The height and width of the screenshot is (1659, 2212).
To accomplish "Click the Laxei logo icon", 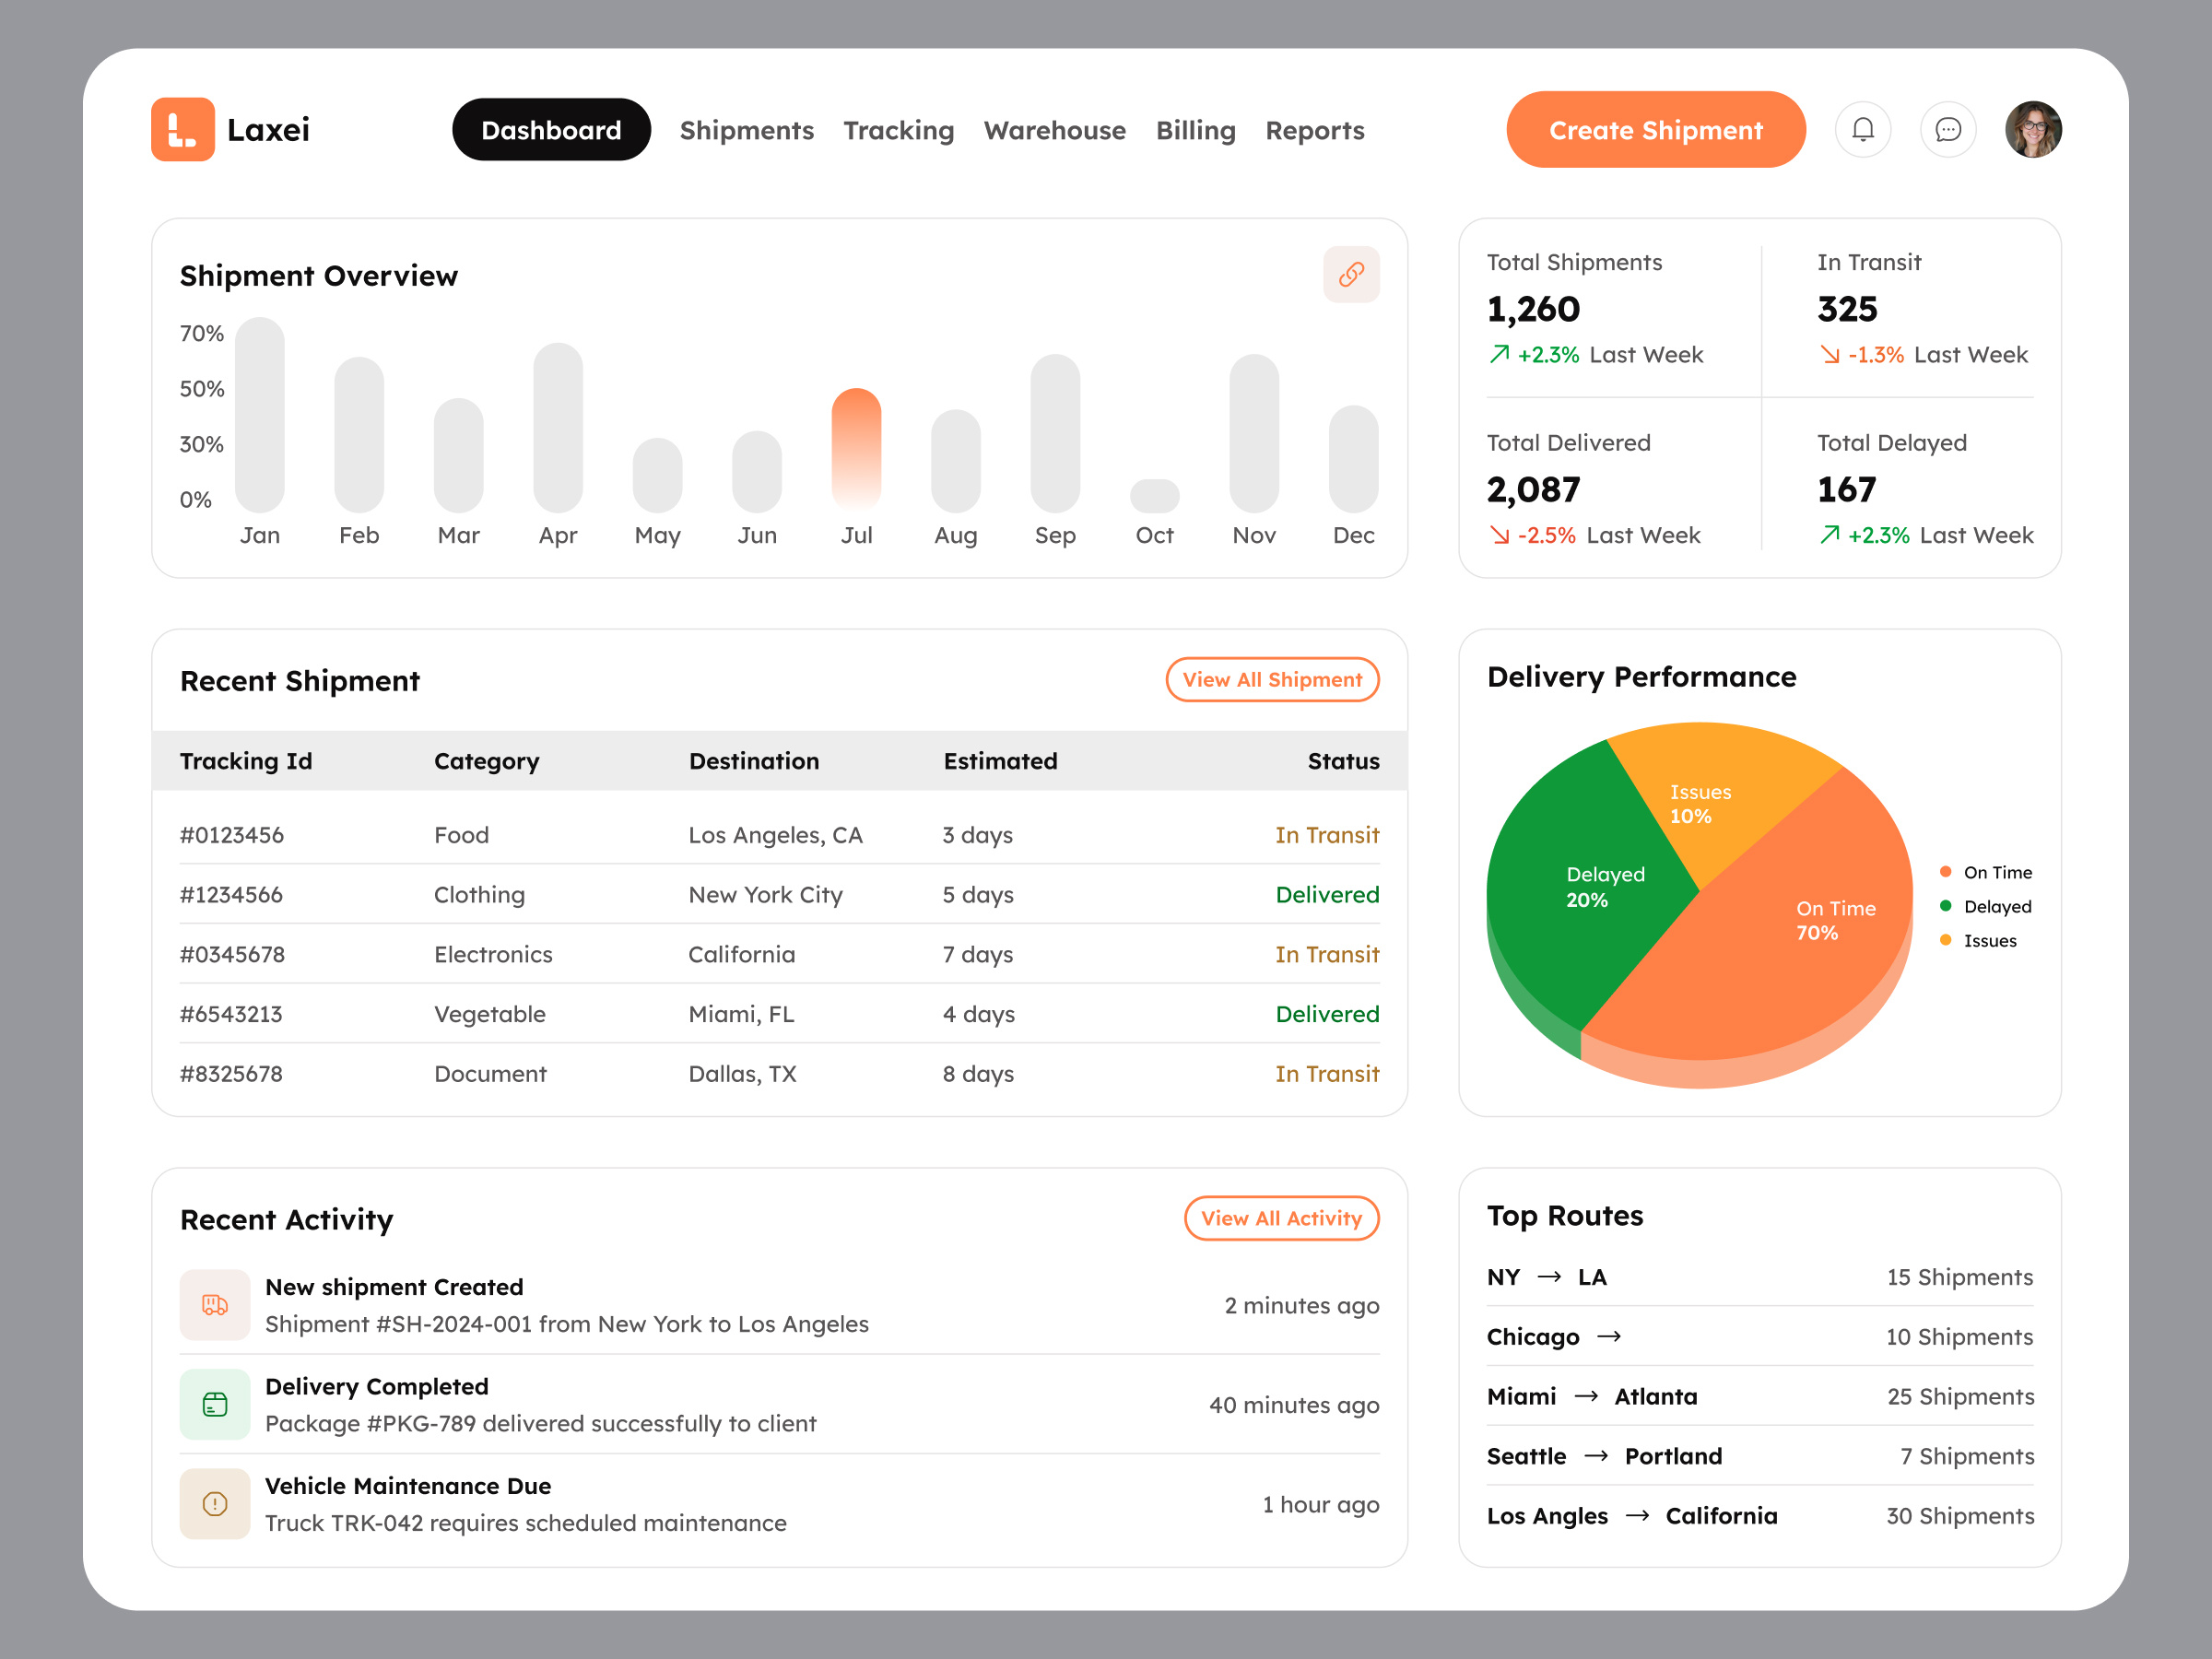I will [x=182, y=129].
